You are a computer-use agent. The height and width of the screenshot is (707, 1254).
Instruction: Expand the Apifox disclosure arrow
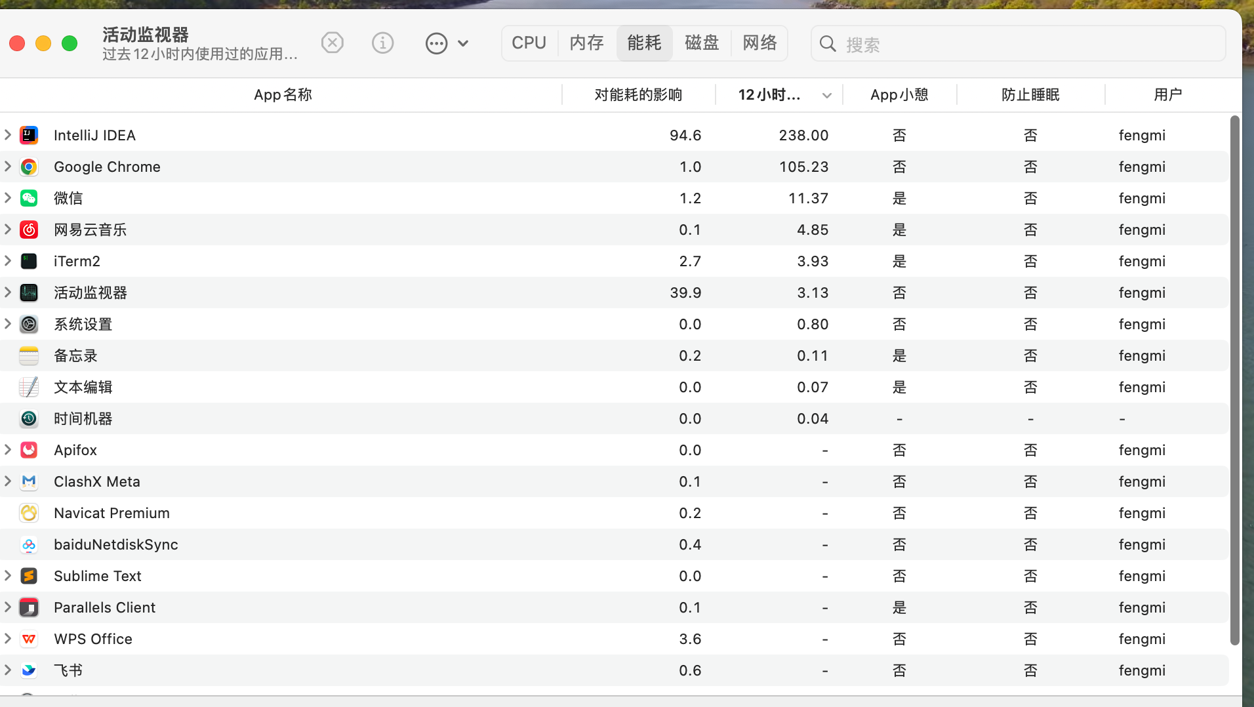pos(8,450)
